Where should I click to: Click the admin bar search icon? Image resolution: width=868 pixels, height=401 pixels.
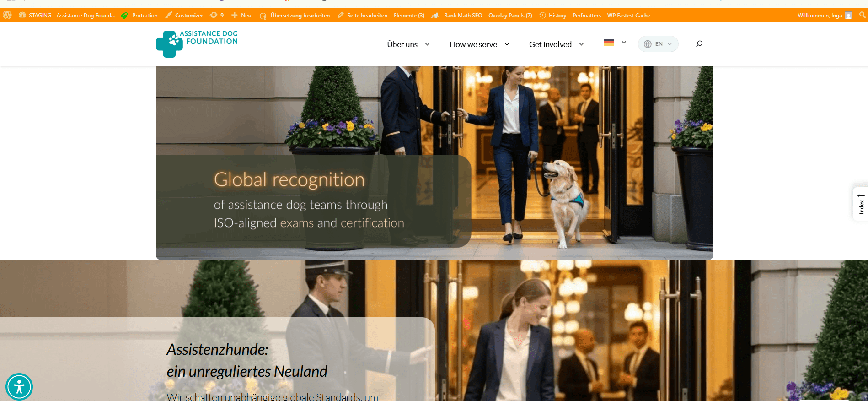(863, 15)
